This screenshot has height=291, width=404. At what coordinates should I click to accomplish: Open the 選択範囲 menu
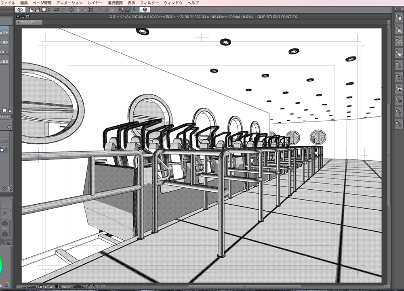tap(115, 3)
